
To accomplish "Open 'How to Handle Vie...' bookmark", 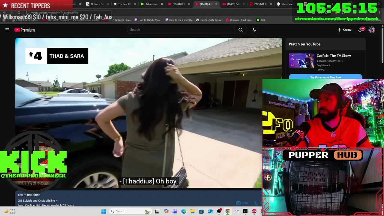I will click(147, 20).
